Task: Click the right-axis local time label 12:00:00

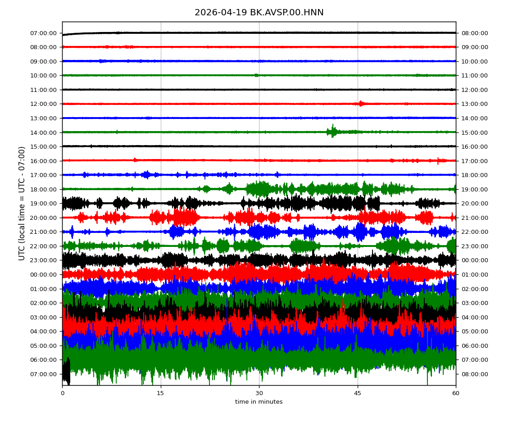Action: tap(474, 90)
